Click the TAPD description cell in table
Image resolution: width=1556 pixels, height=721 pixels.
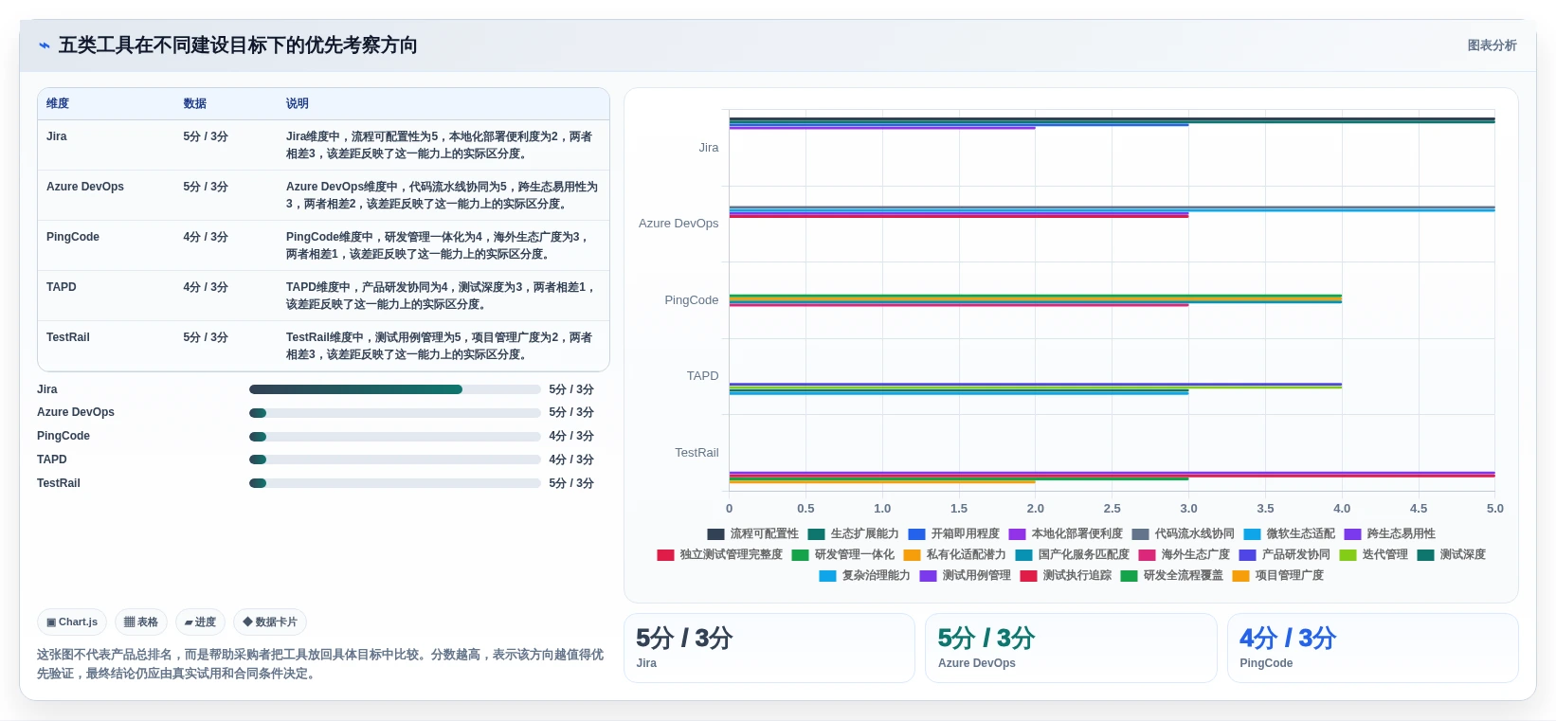[x=443, y=296]
